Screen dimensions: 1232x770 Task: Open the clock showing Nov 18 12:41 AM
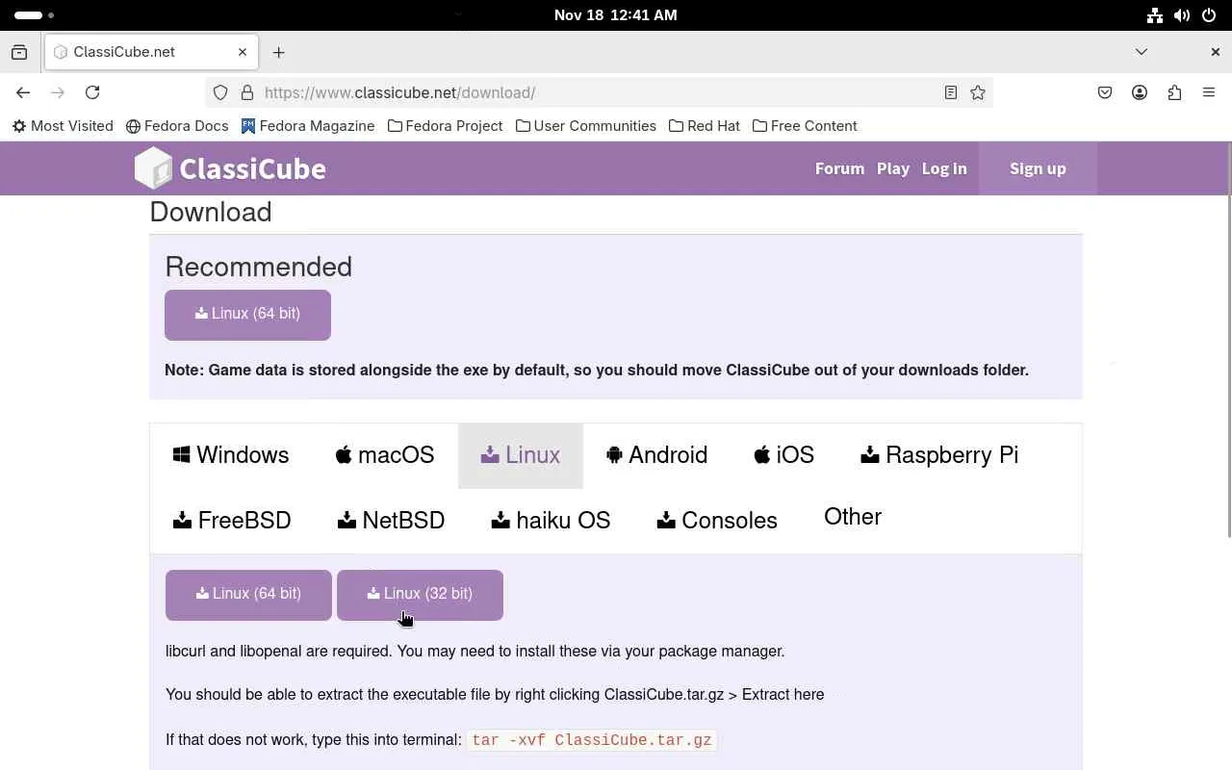coord(616,15)
